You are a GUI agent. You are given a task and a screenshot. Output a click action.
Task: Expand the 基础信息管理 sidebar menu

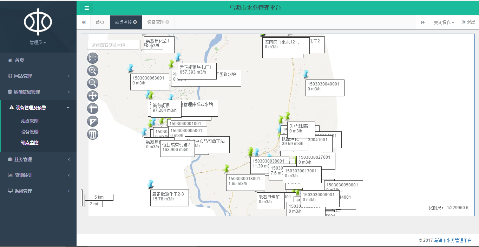click(38, 92)
